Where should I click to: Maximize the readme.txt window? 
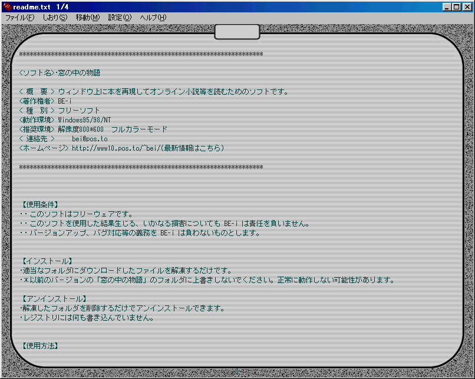[457, 7]
